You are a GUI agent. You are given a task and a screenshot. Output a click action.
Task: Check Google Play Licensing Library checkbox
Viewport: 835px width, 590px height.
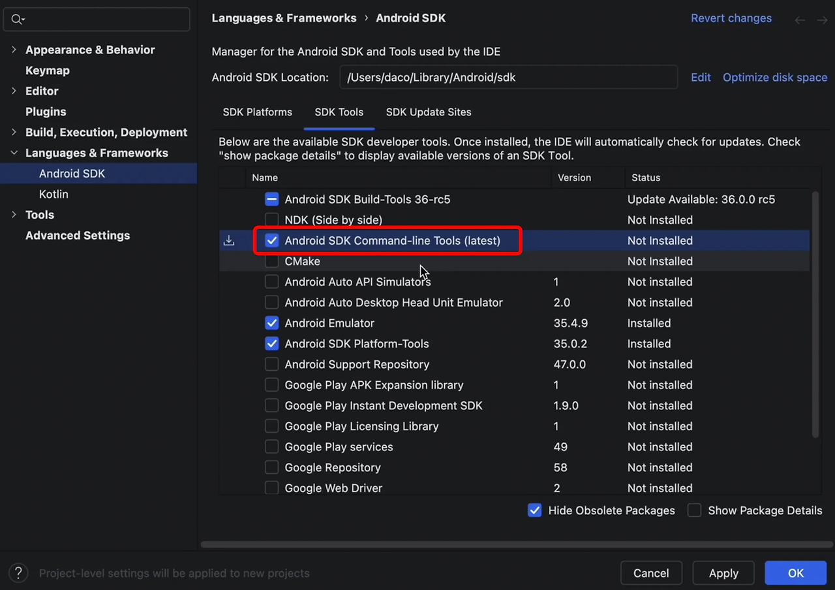(x=272, y=426)
